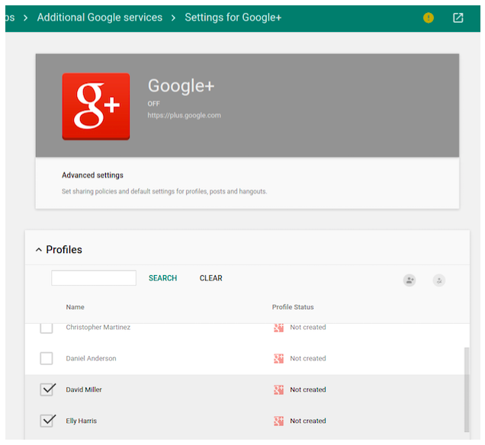485x445 pixels.
Task: Click the Profile Status column header
Action: pos(293,307)
